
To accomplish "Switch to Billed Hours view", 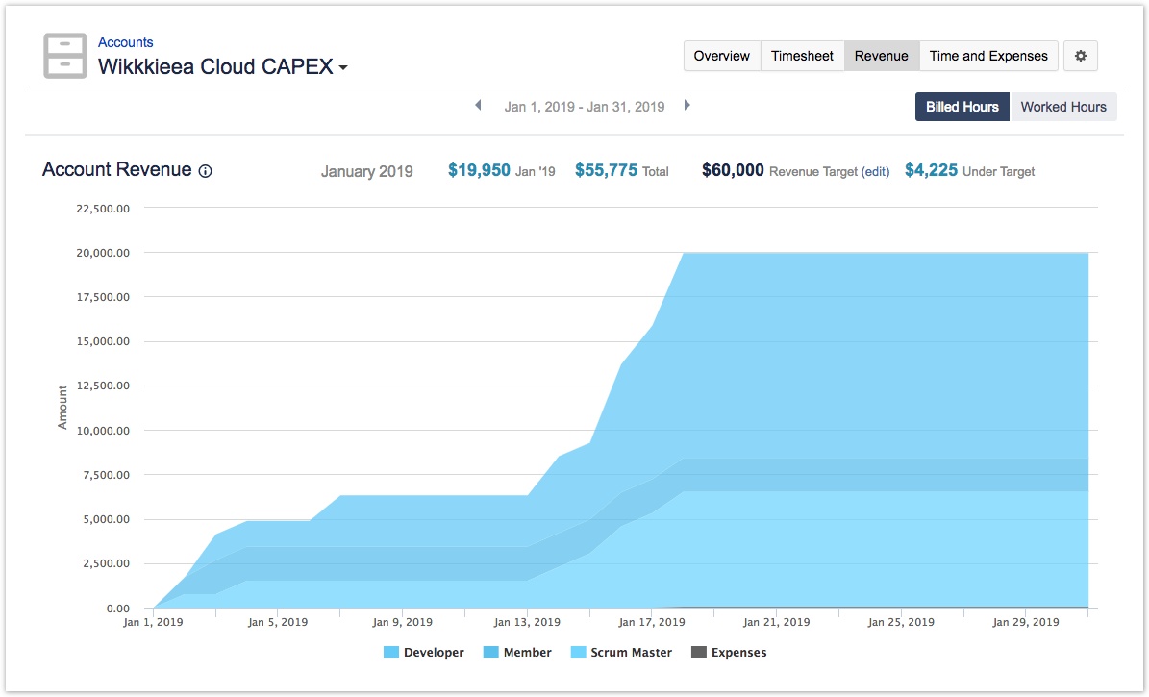I will [x=962, y=107].
